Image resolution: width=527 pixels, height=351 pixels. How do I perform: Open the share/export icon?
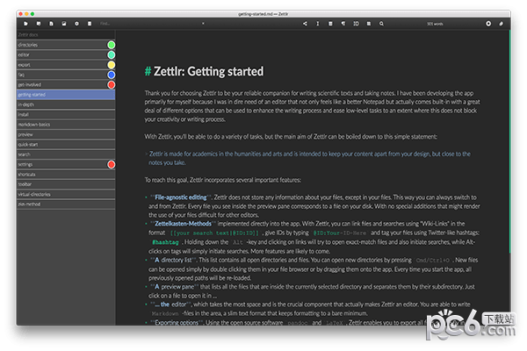(305, 24)
